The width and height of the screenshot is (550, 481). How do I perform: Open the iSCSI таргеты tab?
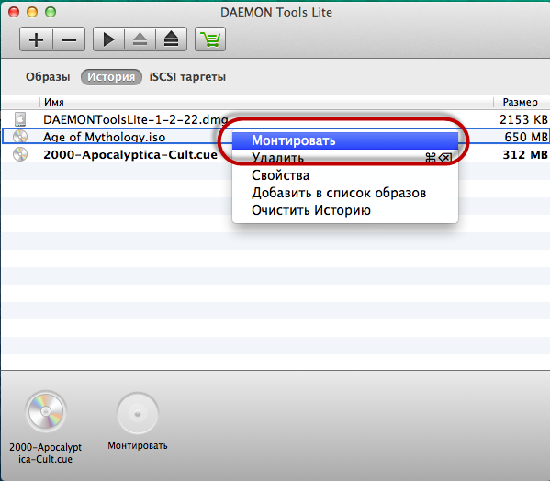187,77
